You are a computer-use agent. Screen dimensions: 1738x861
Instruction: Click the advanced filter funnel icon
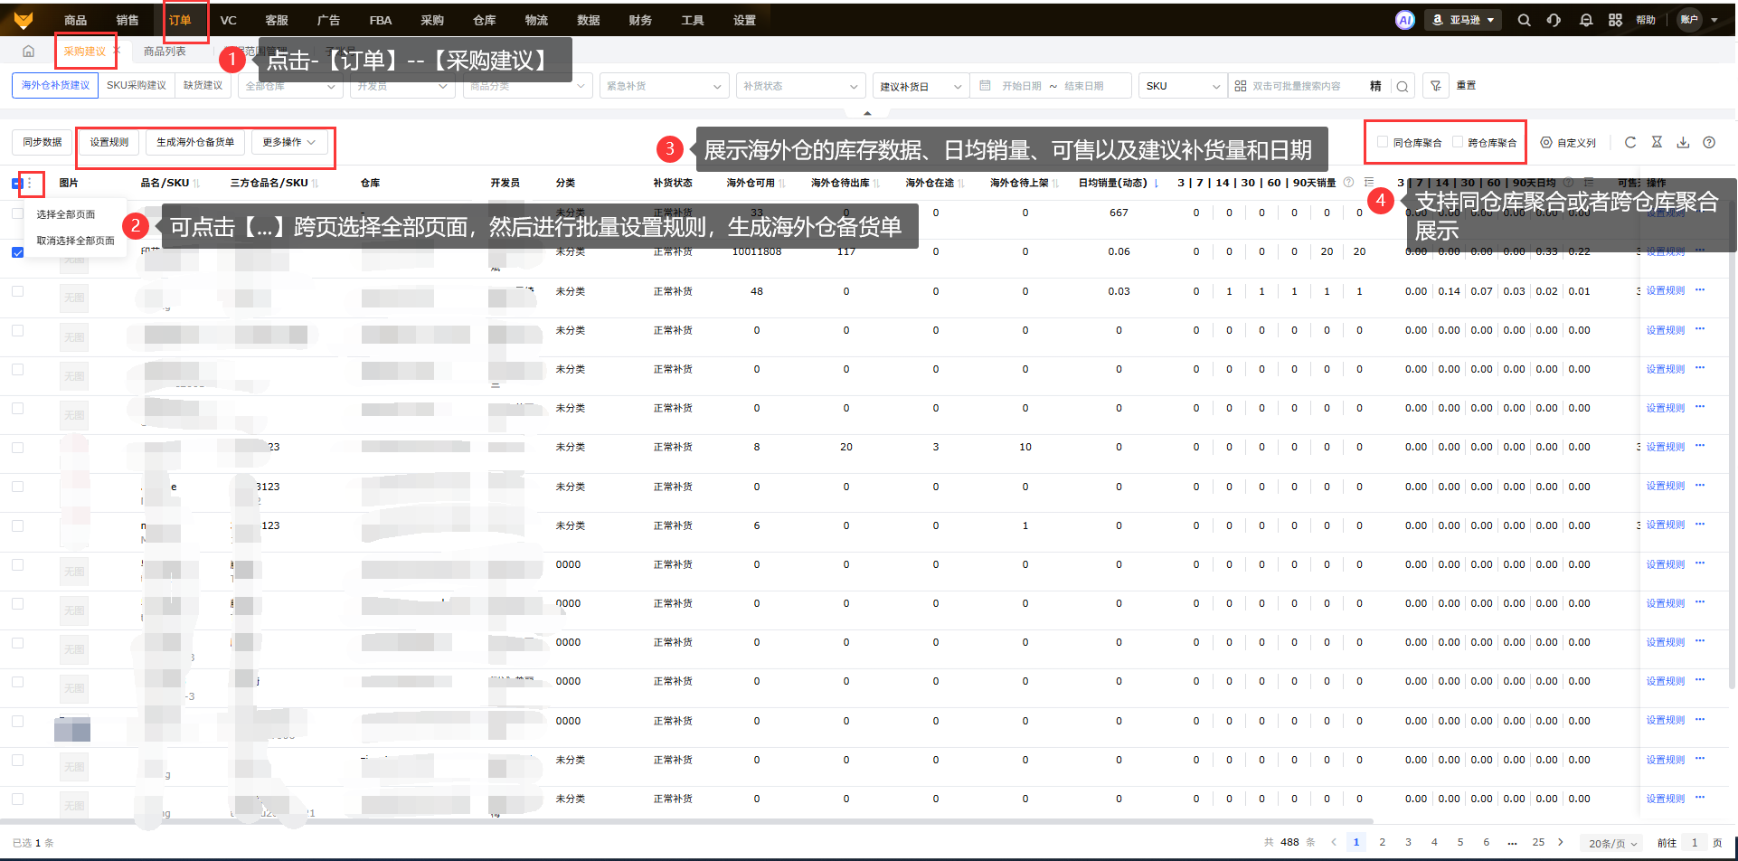tap(1435, 86)
